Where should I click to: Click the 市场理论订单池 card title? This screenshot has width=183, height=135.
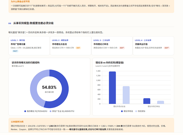101,44
